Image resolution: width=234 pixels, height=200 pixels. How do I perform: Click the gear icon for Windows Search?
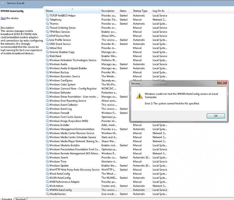47,158
